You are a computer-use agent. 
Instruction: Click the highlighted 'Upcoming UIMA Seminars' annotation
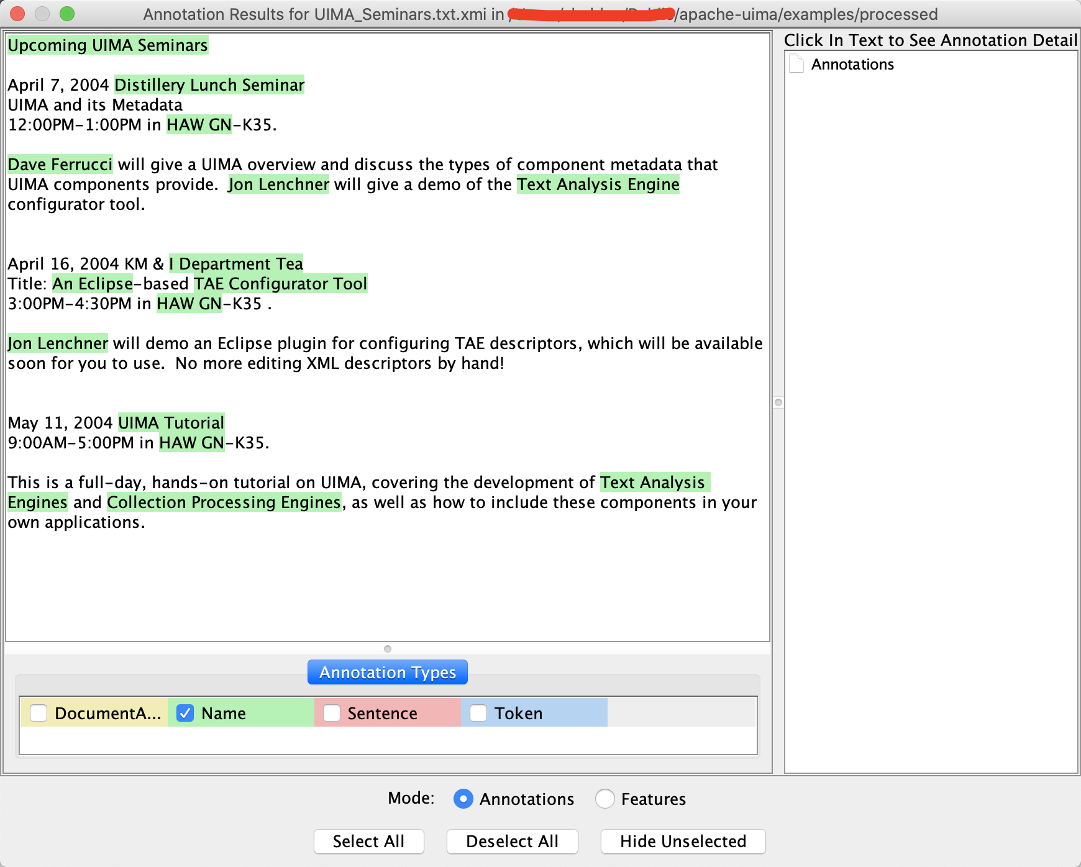[108, 45]
